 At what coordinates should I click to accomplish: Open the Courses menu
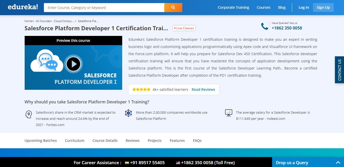(x=264, y=7)
